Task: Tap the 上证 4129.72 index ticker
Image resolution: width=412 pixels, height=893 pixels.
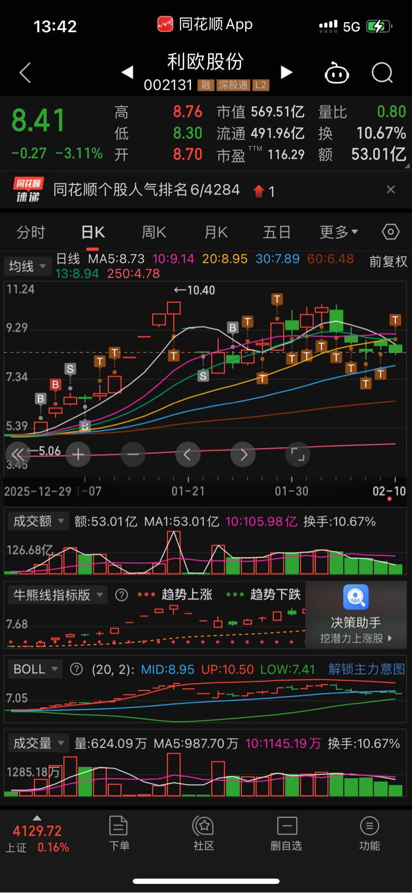Action: coord(37,839)
